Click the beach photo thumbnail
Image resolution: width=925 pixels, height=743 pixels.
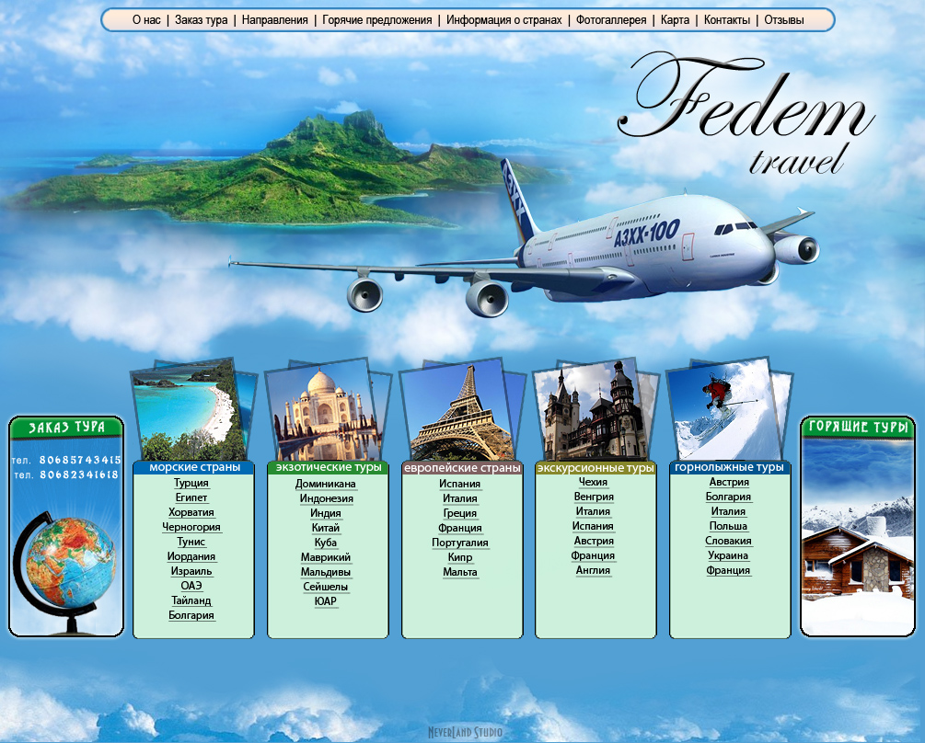[x=190, y=409]
